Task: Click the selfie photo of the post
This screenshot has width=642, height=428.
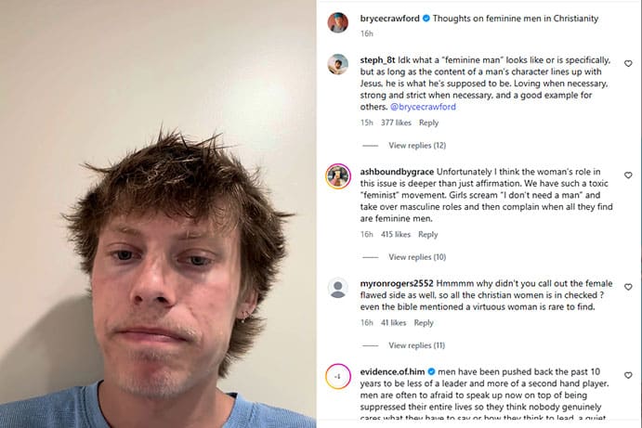Action: pos(158,214)
